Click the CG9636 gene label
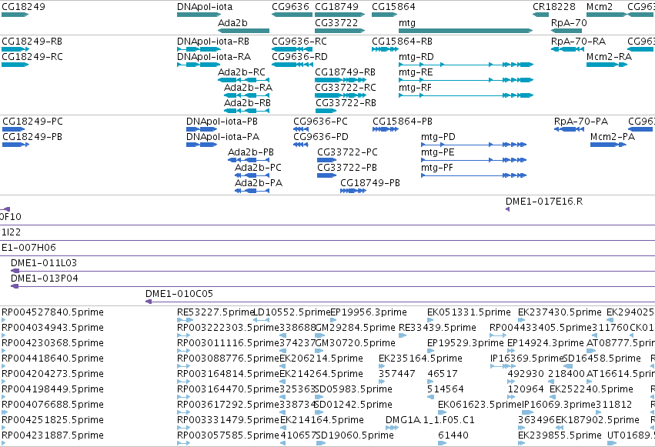Image resolution: width=655 pixels, height=447 pixels. [290, 7]
